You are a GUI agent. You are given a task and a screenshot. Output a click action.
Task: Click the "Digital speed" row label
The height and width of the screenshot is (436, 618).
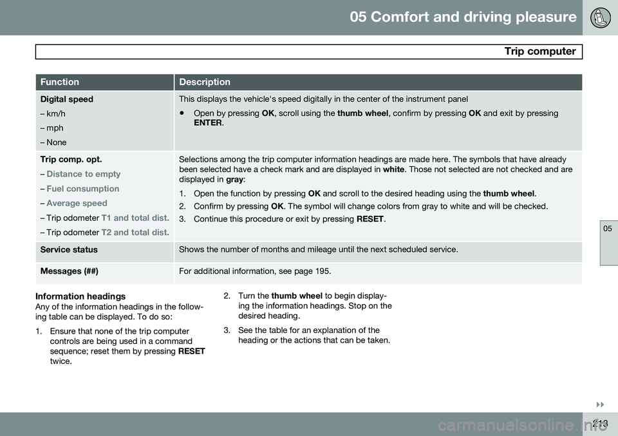66,99
